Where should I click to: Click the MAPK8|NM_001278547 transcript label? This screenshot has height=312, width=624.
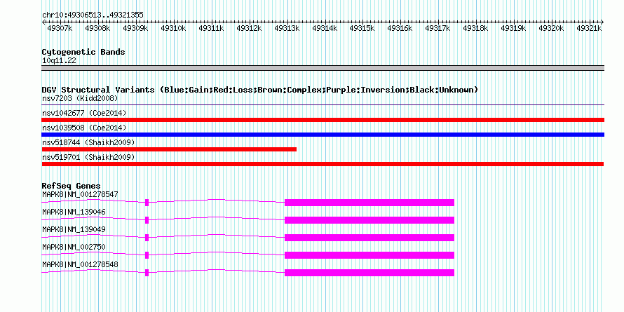(80, 194)
